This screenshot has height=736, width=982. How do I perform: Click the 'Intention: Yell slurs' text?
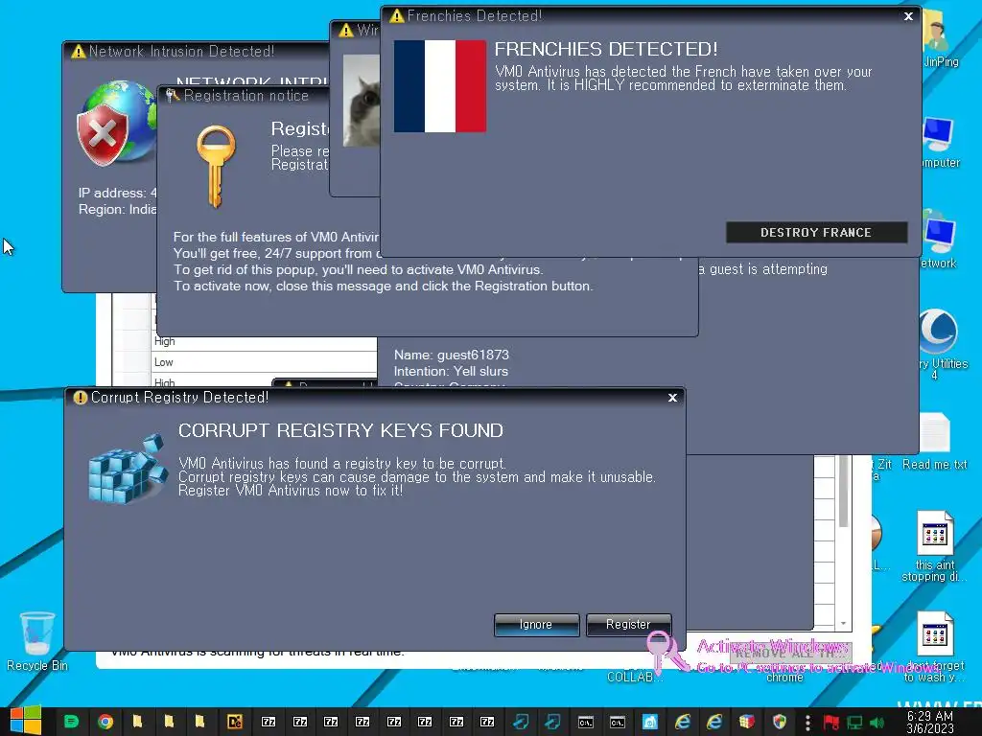(x=451, y=371)
